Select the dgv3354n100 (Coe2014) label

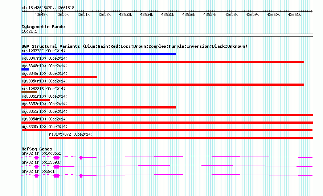tap(45, 119)
